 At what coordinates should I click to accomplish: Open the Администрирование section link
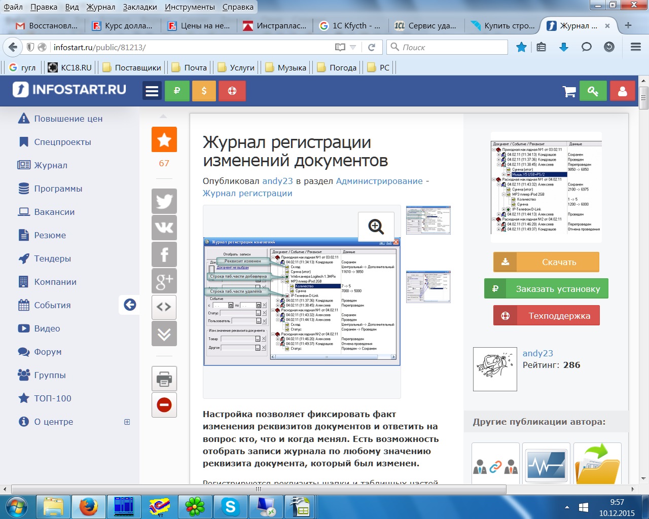point(379,181)
